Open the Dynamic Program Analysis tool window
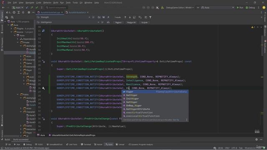 (x=141, y=145)
